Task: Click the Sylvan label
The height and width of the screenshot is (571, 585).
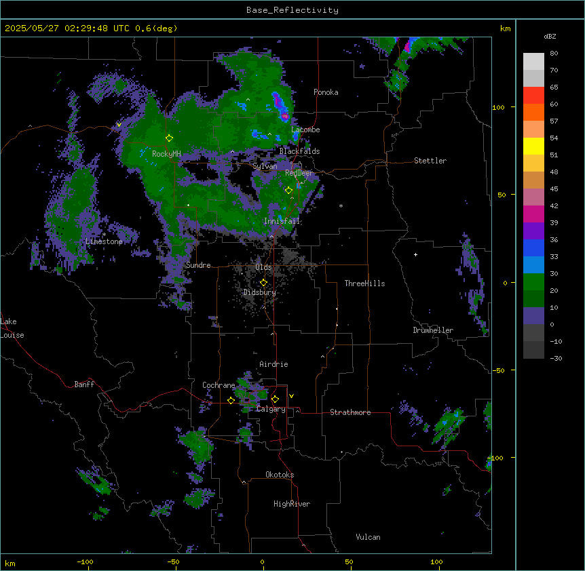Action: (x=265, y=166)
